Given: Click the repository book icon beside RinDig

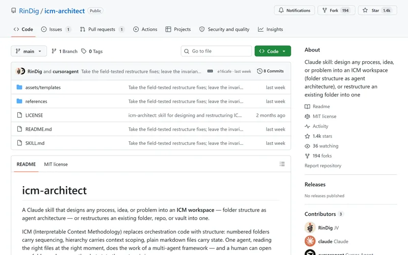Looking at the screenshot, I should (x=14, y=11).
